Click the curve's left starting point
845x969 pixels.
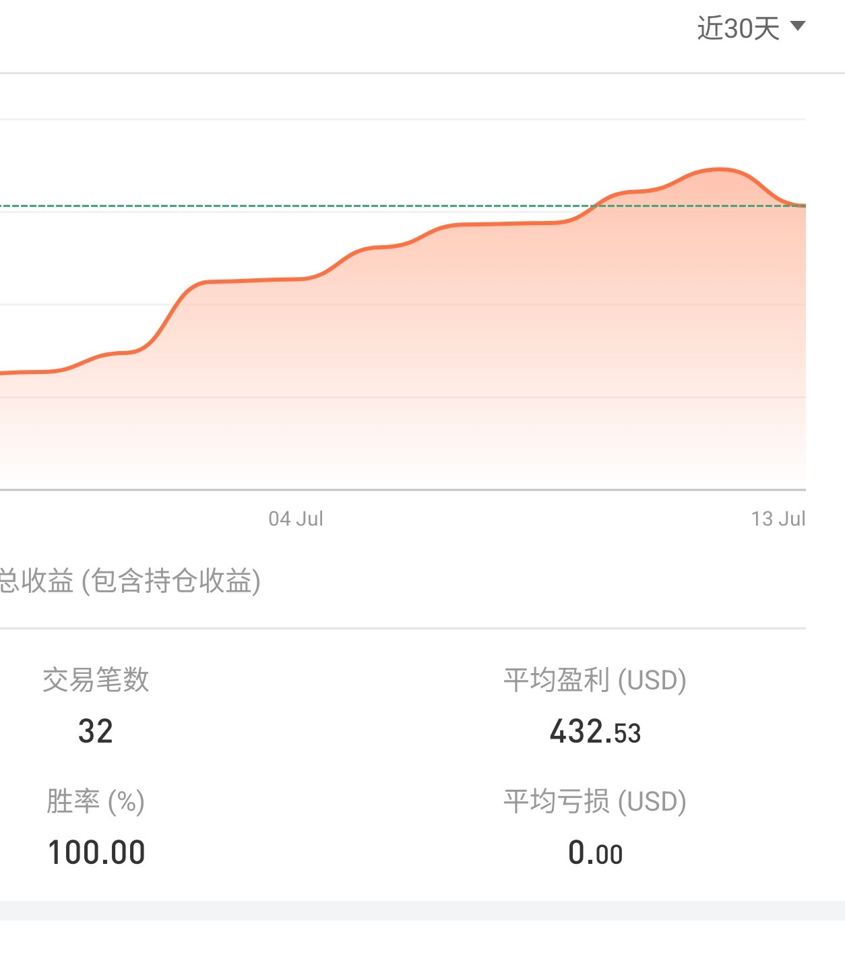3,373
